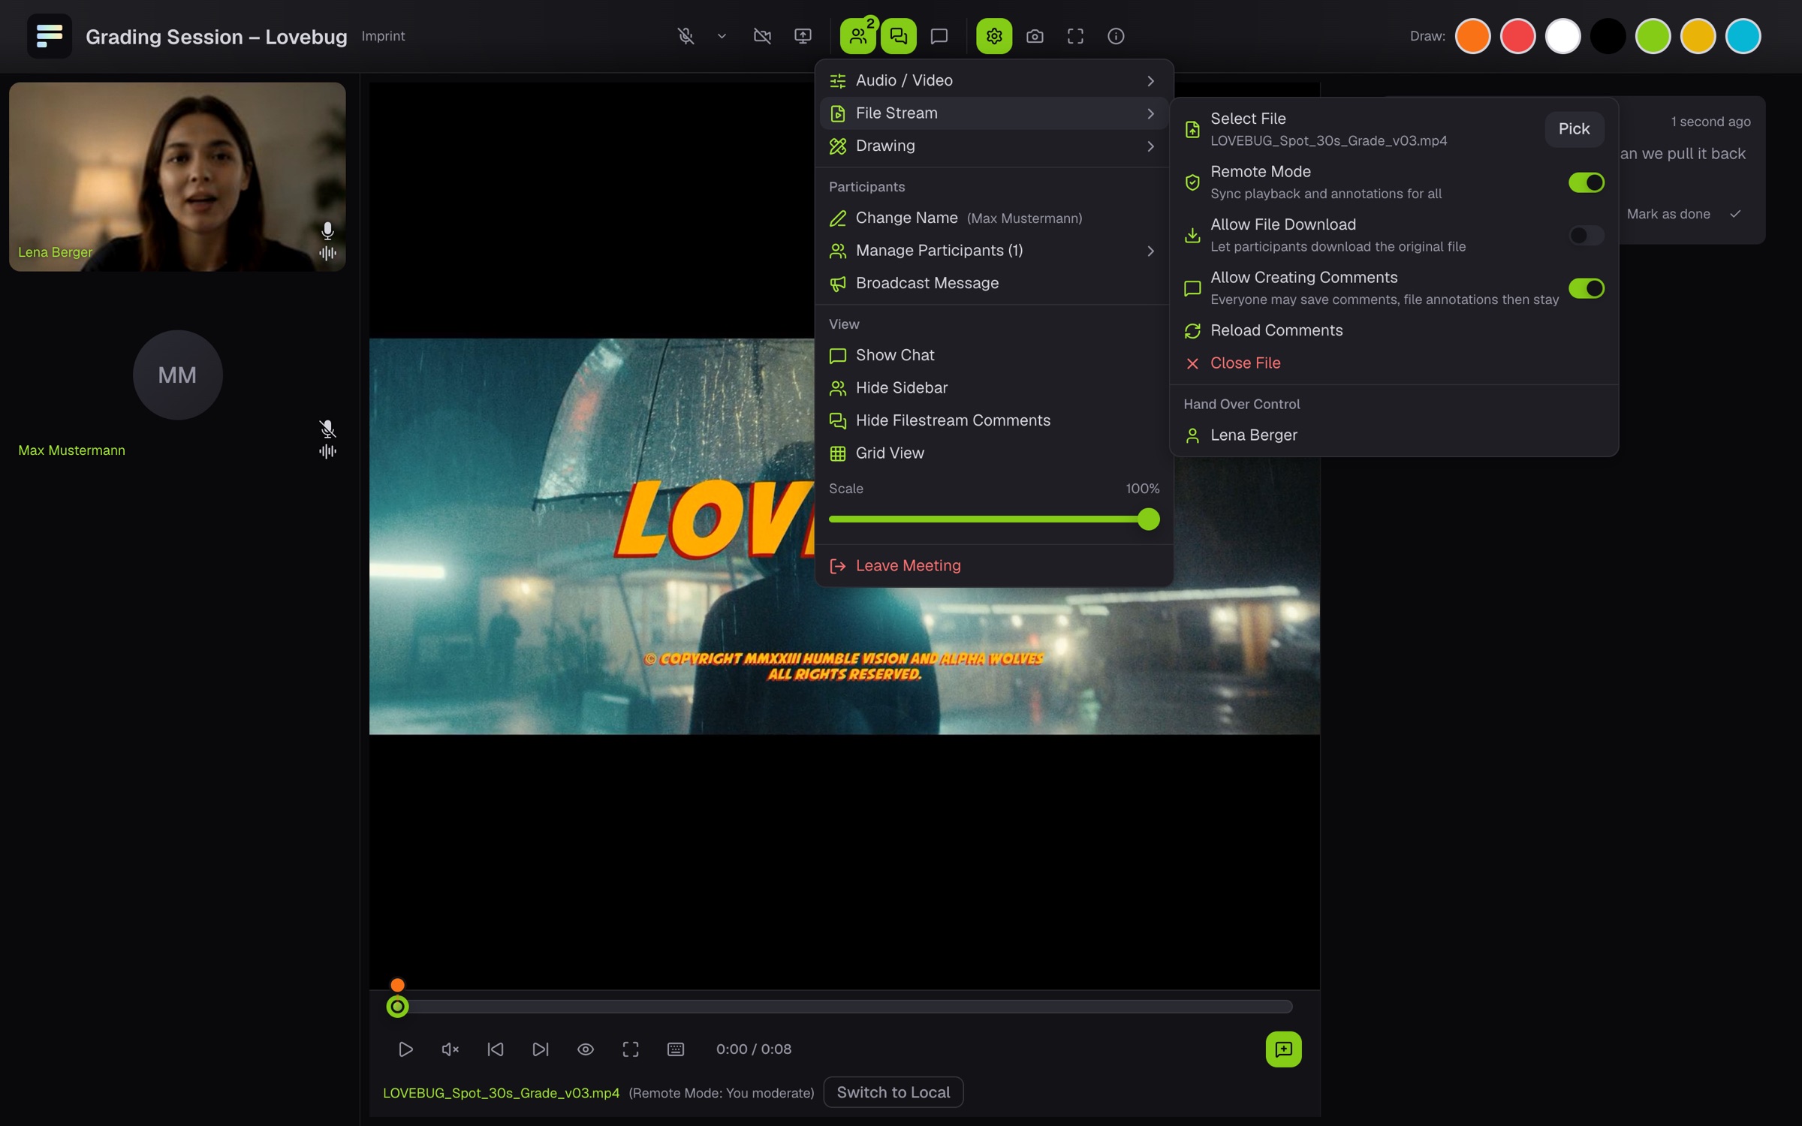This screenshot has width=1802, height=1126.
Task: Toggle the eye visibility icon in the player
Action: point(586,1049)
